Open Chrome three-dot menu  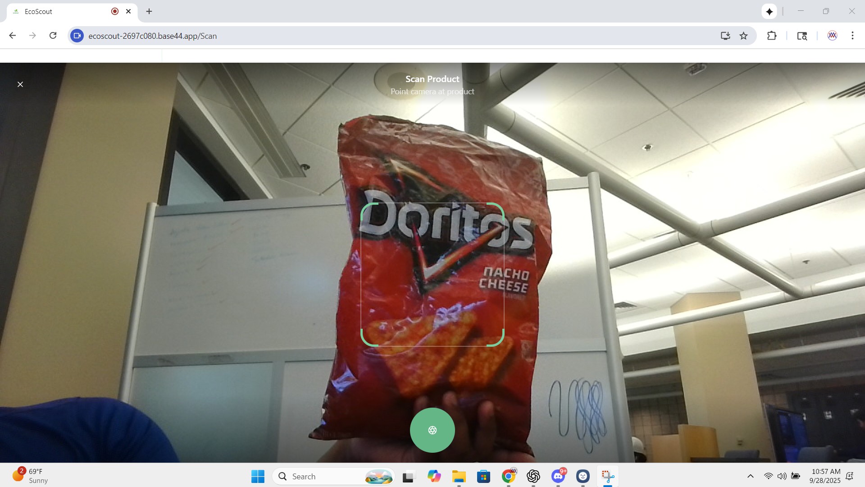pyautogui.click(x=852, y=36)
